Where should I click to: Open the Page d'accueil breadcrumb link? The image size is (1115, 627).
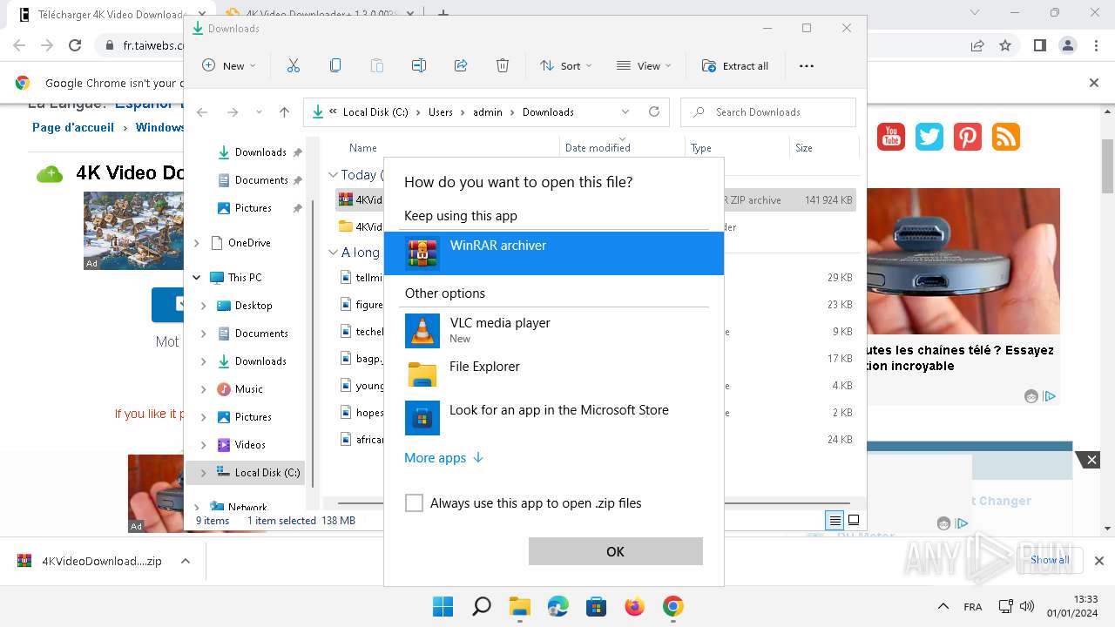(x=73, y=127)
